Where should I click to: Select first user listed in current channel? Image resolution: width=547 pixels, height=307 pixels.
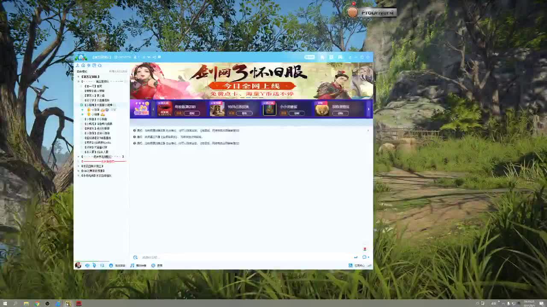96,110
